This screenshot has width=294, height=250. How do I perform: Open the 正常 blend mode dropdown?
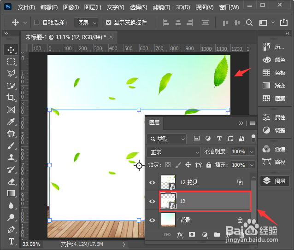click(x=174, y=152)
